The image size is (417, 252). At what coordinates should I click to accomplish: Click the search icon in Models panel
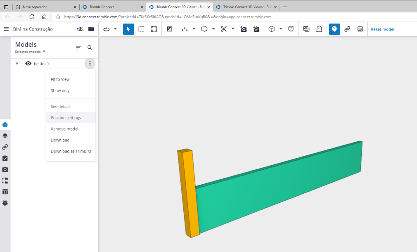(x=90, y=48)
